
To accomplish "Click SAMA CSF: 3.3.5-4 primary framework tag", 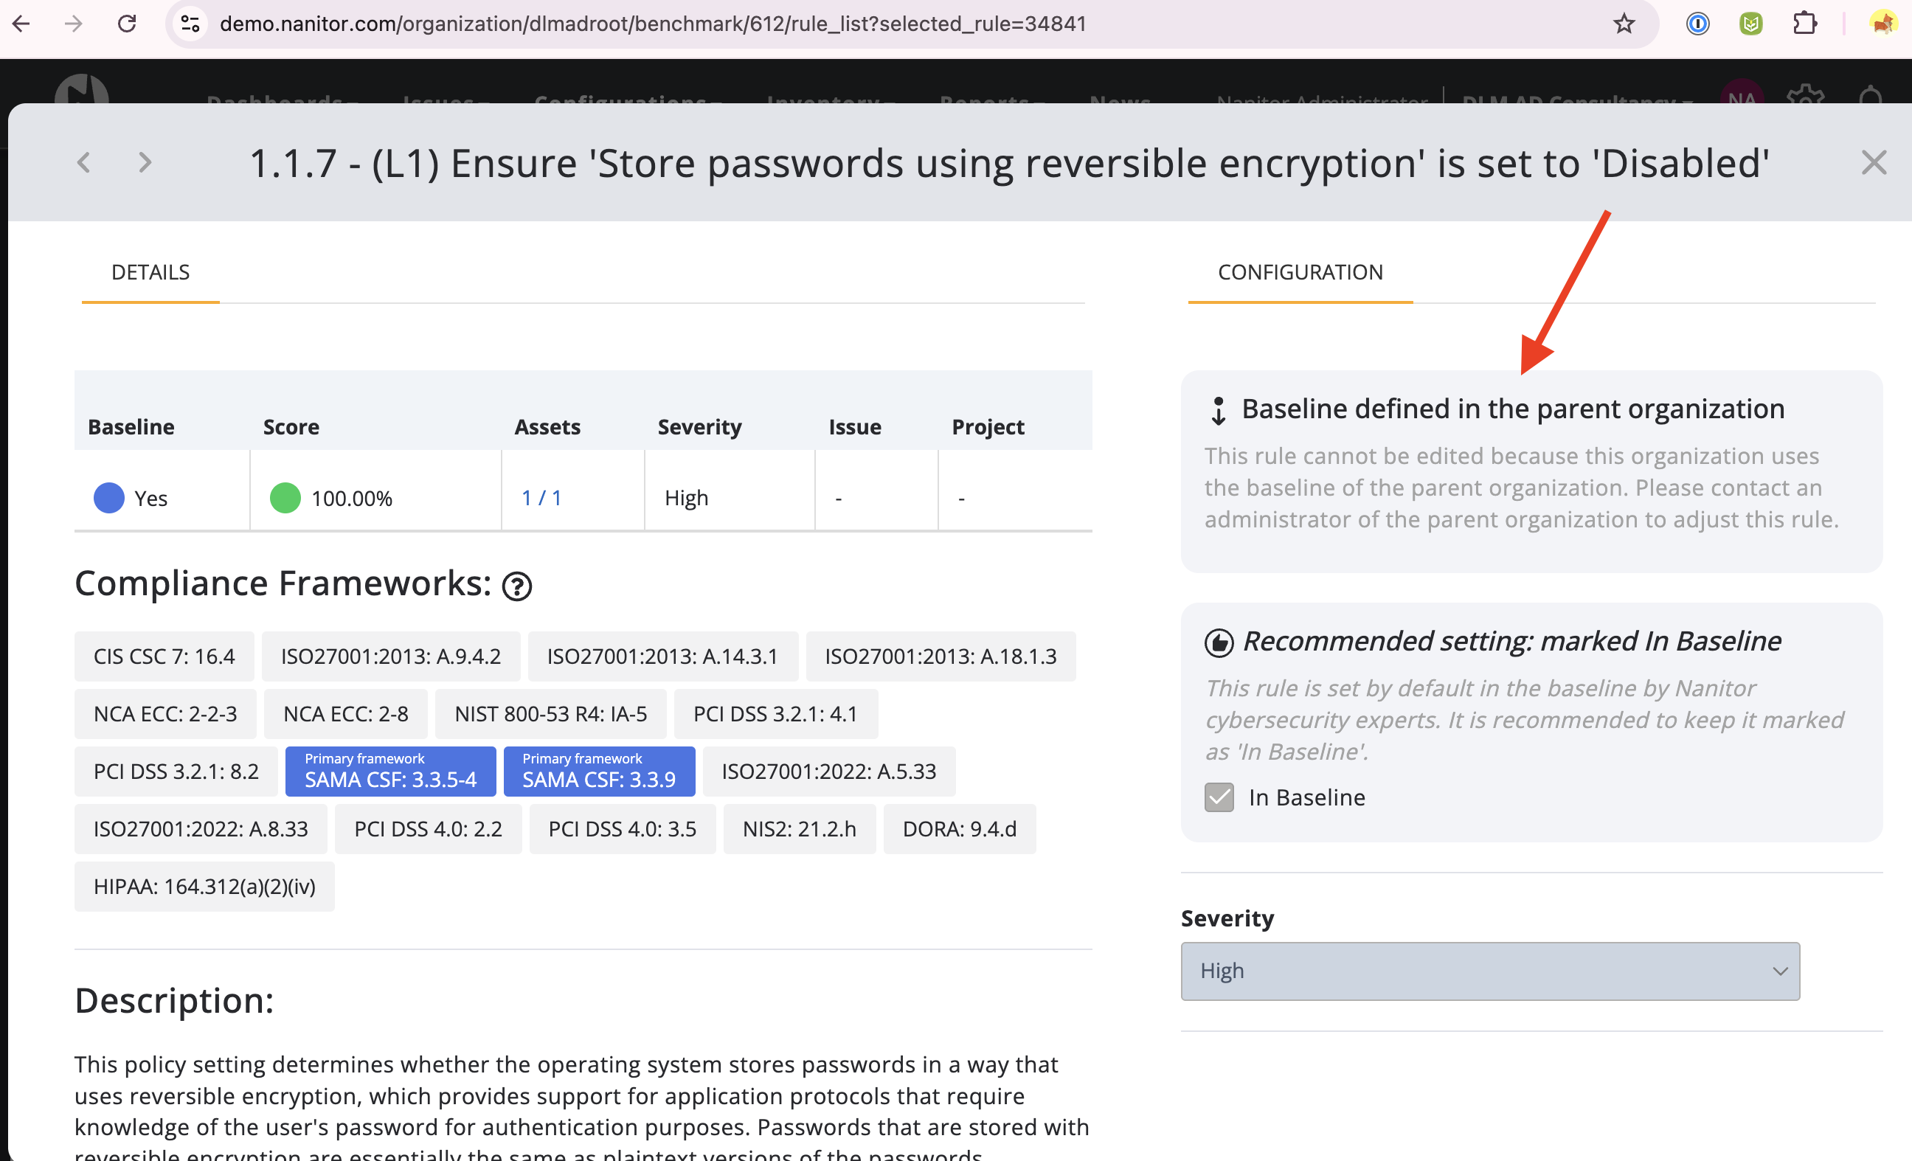I will (x=390, y=772).
